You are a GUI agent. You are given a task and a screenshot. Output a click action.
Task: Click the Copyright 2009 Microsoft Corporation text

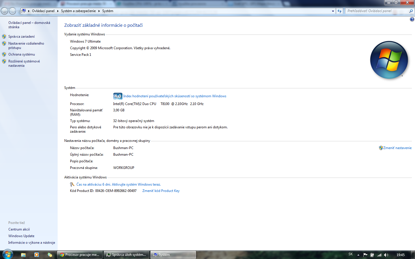(120, 48)
